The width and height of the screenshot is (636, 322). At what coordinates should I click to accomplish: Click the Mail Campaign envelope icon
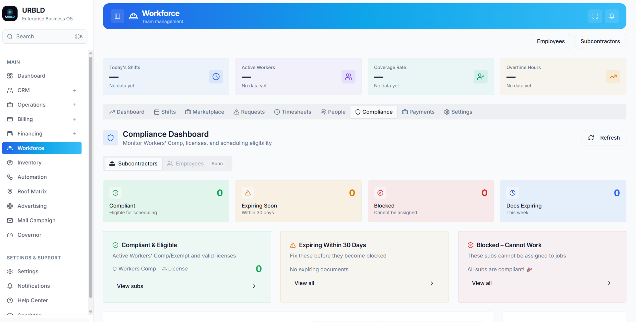coord(10,220)
